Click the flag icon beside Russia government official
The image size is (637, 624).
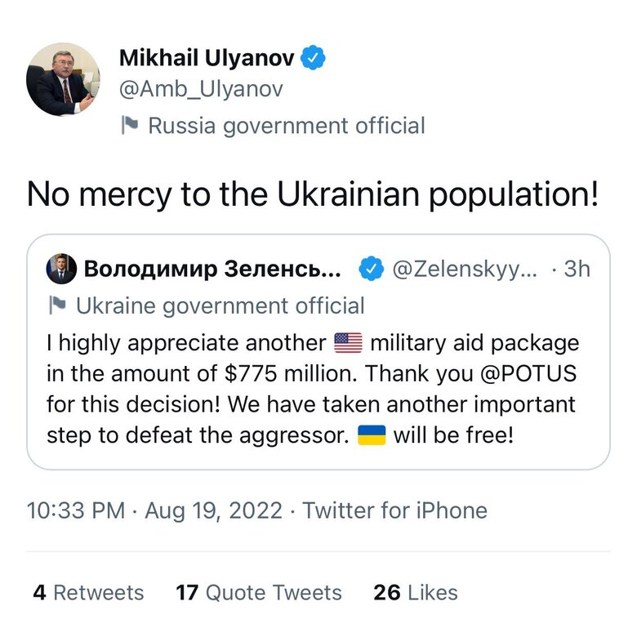129,126
